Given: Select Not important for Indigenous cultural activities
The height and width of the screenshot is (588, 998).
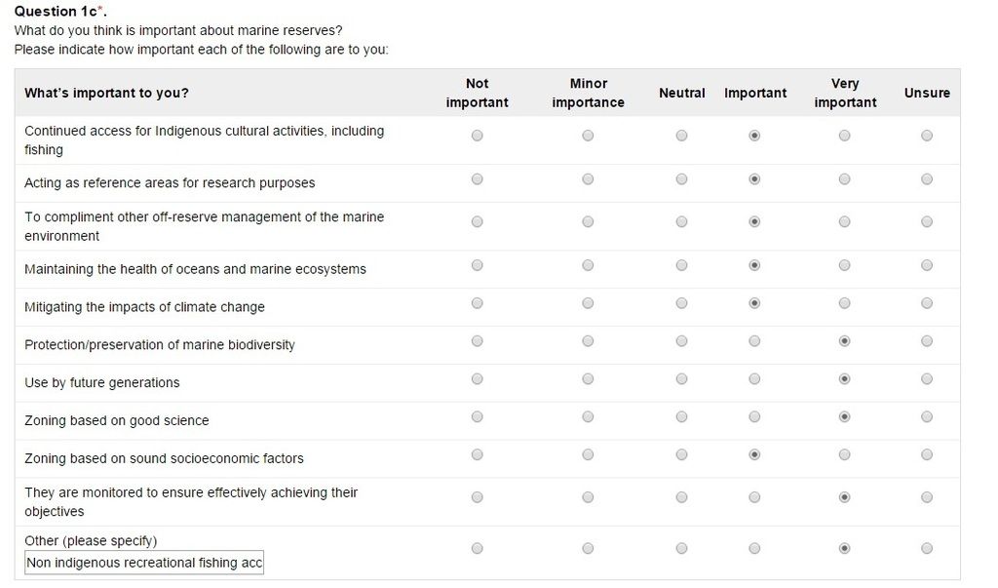Looking at the screenshot, I should [x=477, y=136].
